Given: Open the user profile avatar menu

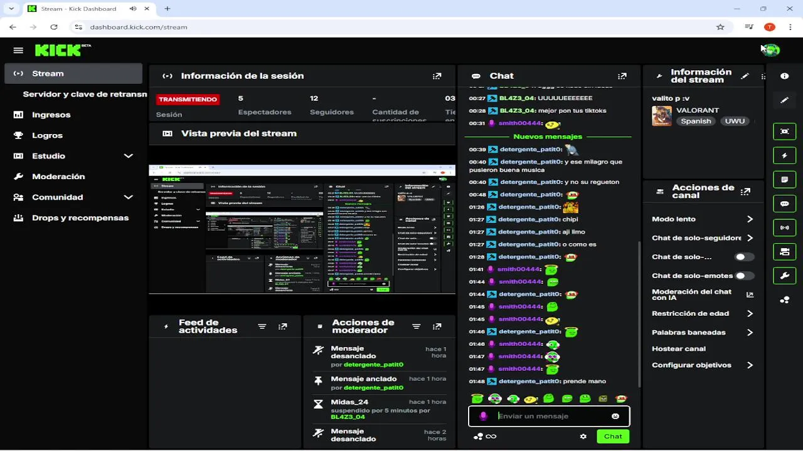Looking at the screenshot, I should [771, 50].
